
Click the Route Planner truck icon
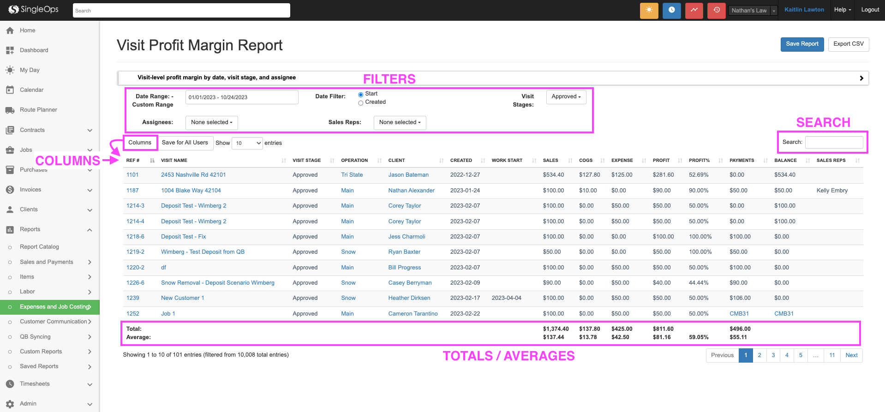[x=10, y=110]
